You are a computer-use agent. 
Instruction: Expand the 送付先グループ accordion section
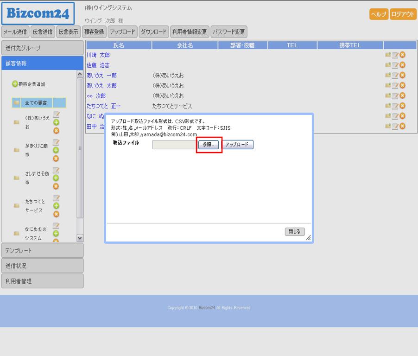(x=42, y=48)
